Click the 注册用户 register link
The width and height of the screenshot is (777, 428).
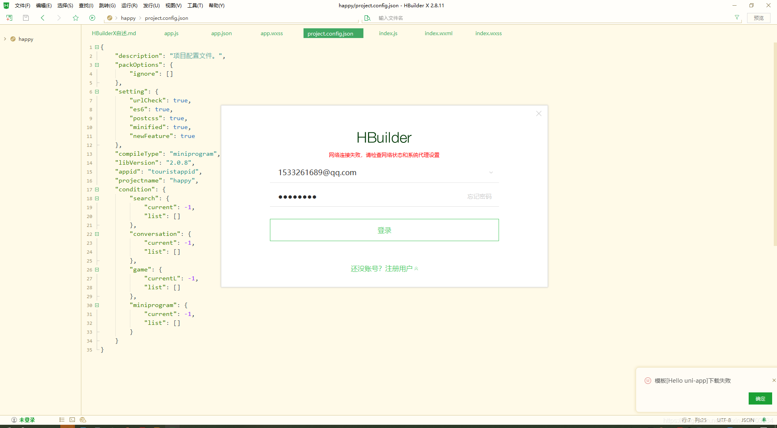tap(399, 269)
